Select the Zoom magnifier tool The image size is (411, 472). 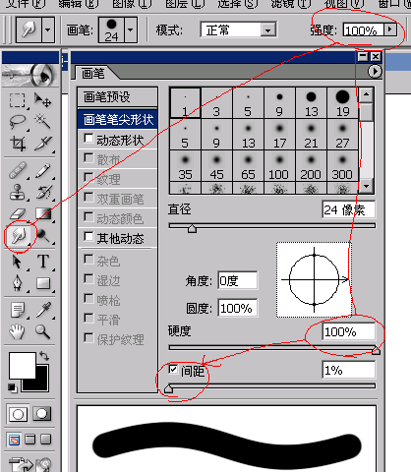[x=42, y=331]
